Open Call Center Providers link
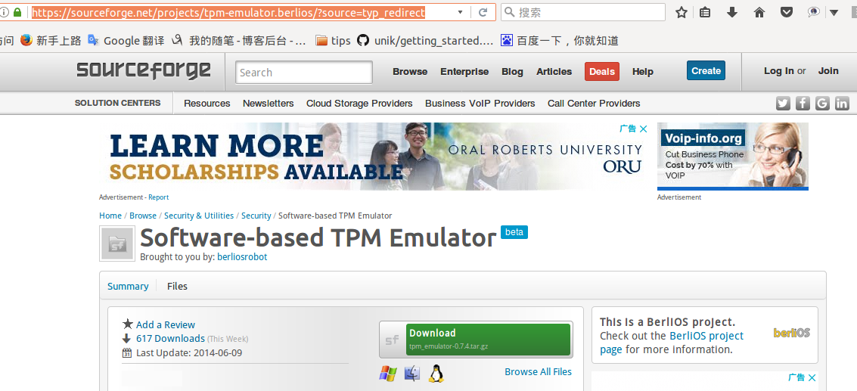 pos(594,104)
